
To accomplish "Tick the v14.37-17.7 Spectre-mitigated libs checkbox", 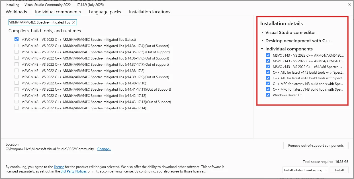I will 17,65.
